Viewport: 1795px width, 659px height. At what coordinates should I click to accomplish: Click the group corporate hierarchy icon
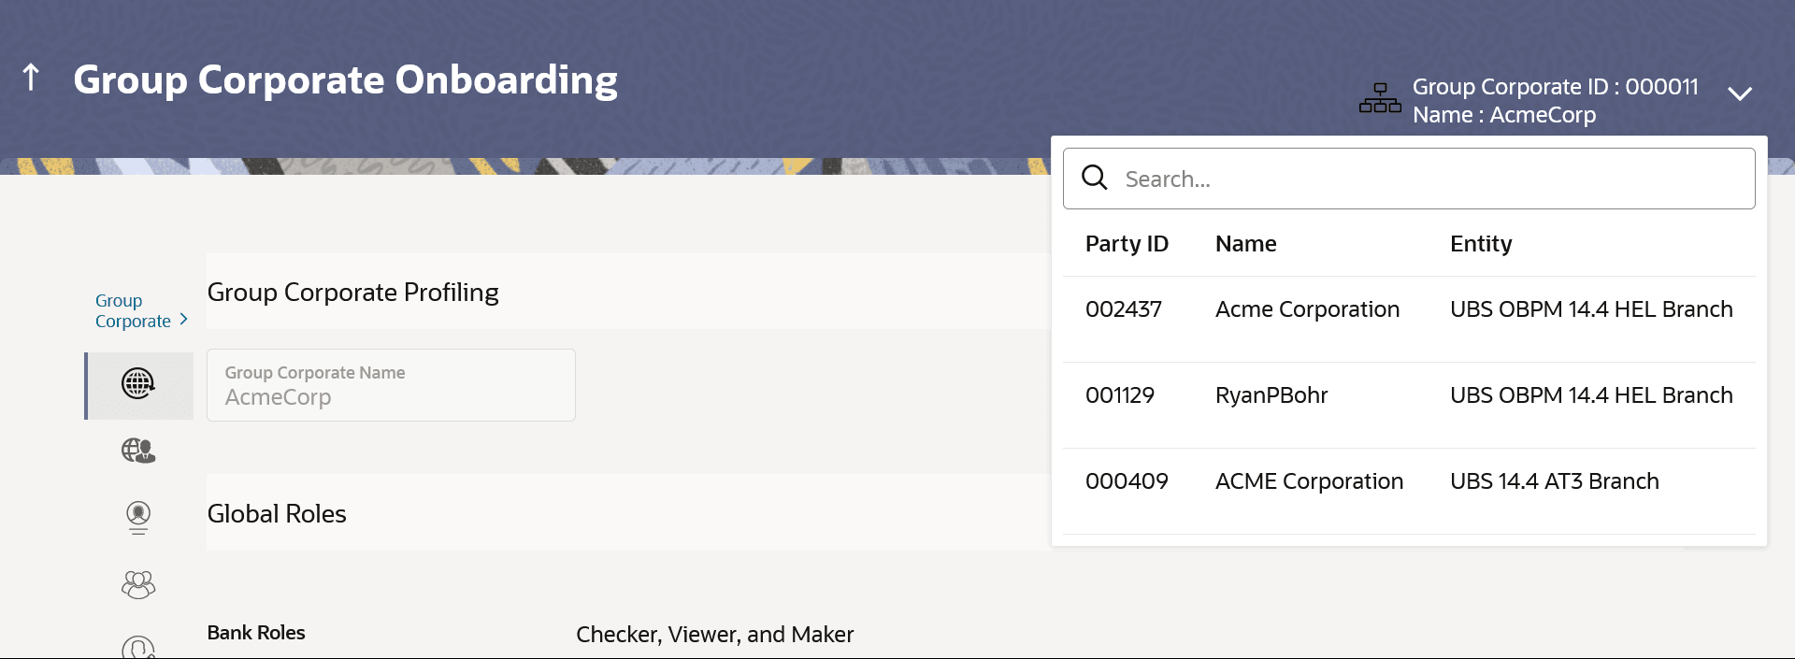tap(1380, 98)
